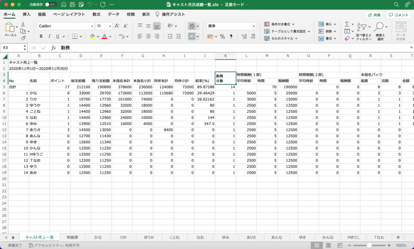The height and width of the screenshot is (249, 414).
Task: Click the Paste clipboard icon
Action: click(x=10, y=27)
